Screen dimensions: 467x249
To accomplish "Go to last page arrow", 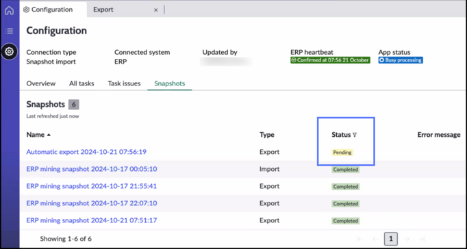I will click(x=422, y=239).
